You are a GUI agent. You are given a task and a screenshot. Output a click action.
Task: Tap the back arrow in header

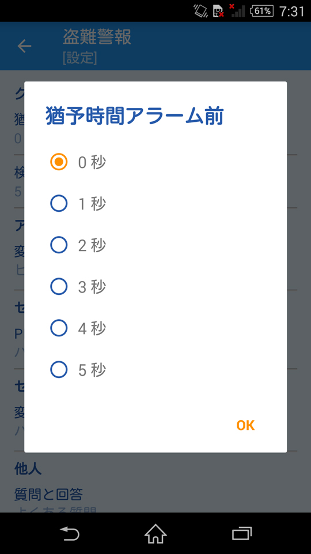tap(24, 46)
